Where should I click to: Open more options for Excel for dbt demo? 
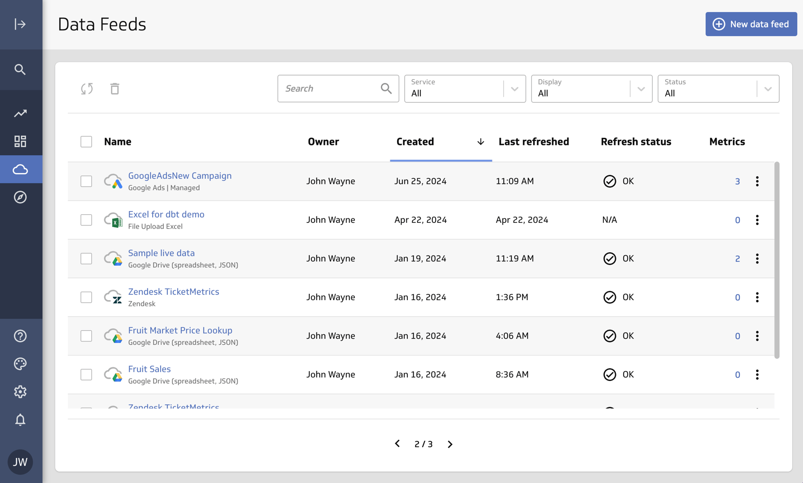[757, 220]
